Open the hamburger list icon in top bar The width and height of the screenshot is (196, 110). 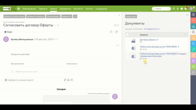tap(174, 9)
